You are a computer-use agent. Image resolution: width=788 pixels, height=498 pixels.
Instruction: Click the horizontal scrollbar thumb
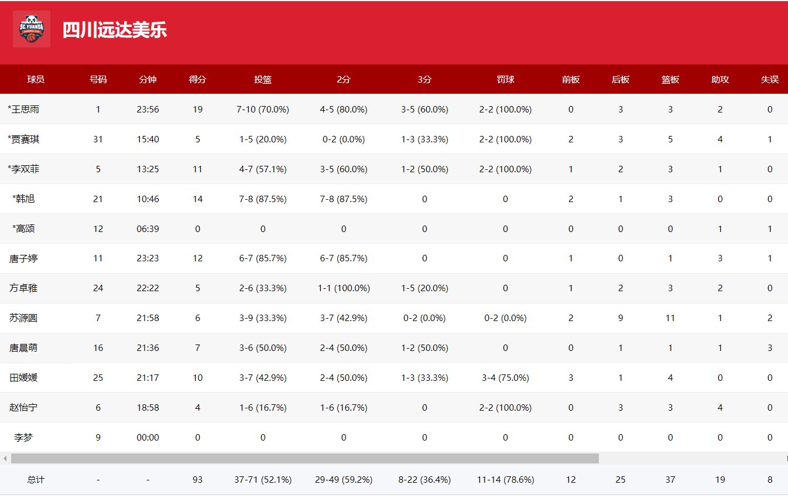(x=304, y=458)
